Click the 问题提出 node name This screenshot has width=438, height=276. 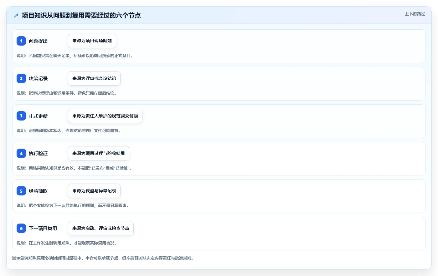tap(38, 41)
